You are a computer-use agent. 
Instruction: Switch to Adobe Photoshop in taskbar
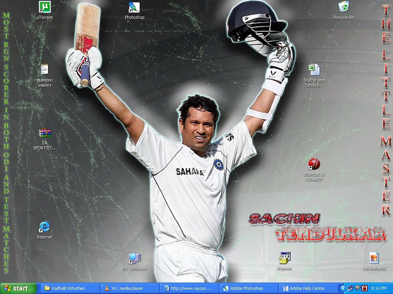pos(249,288)
